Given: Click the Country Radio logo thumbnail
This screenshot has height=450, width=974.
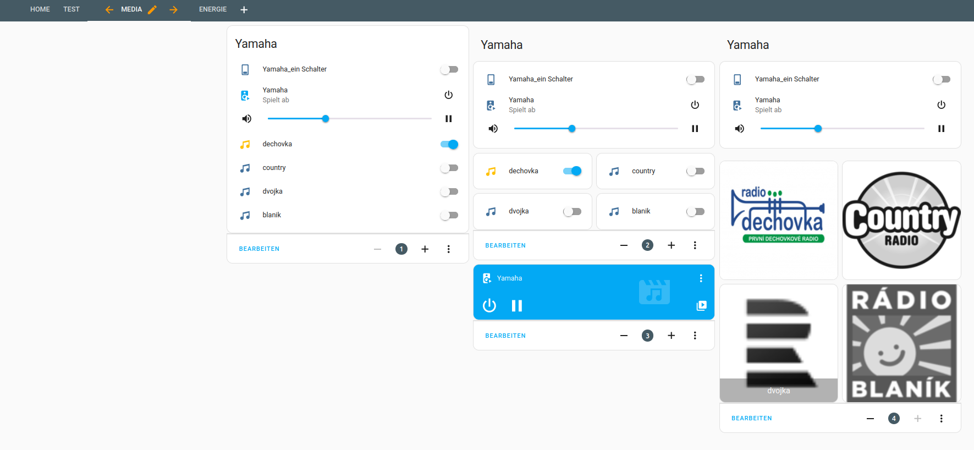Looking at the screenshot, I should [901, 221].
